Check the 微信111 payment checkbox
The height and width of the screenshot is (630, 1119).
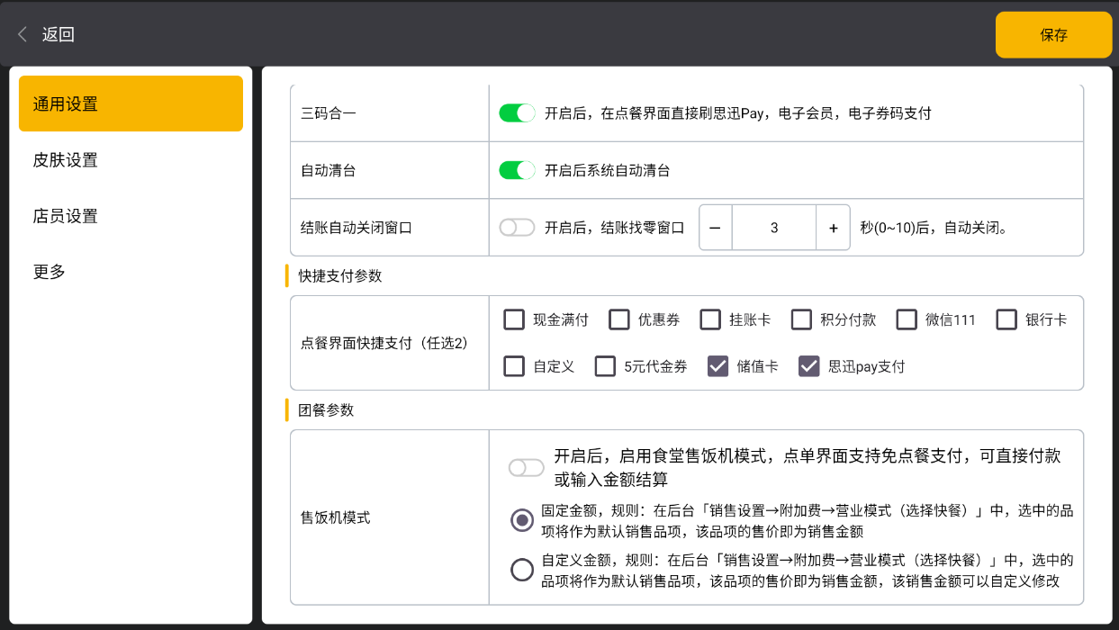pos(907,319)
